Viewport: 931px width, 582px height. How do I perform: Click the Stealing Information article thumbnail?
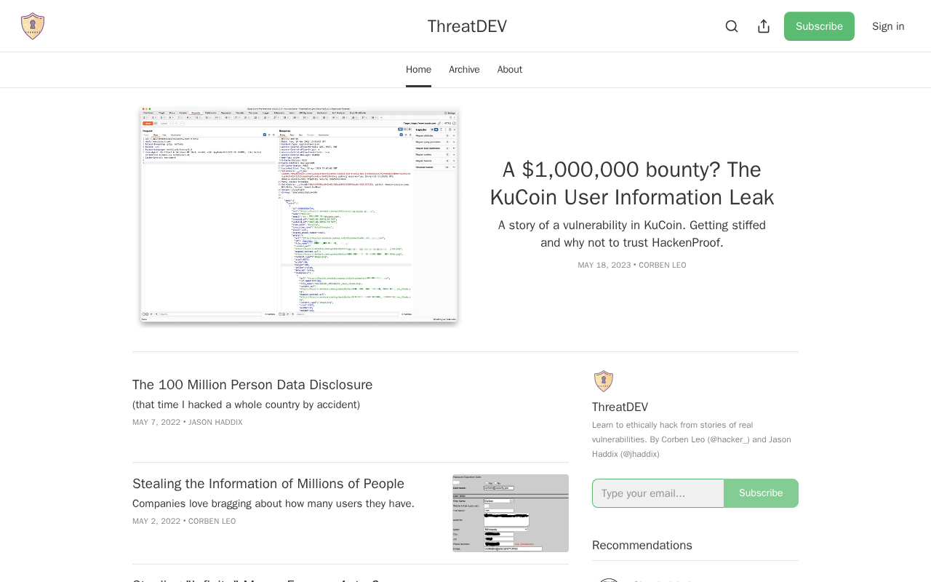click(511, 513)
